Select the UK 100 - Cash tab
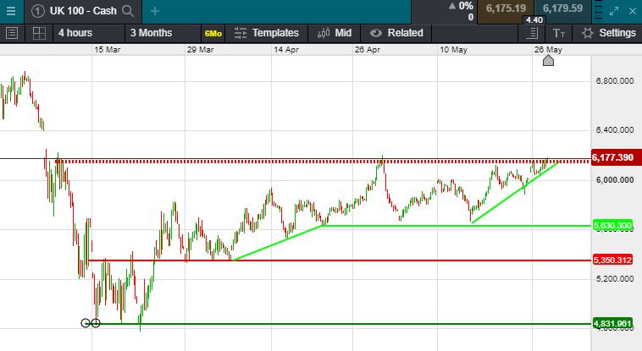642x351 pixels. point(83,11)
